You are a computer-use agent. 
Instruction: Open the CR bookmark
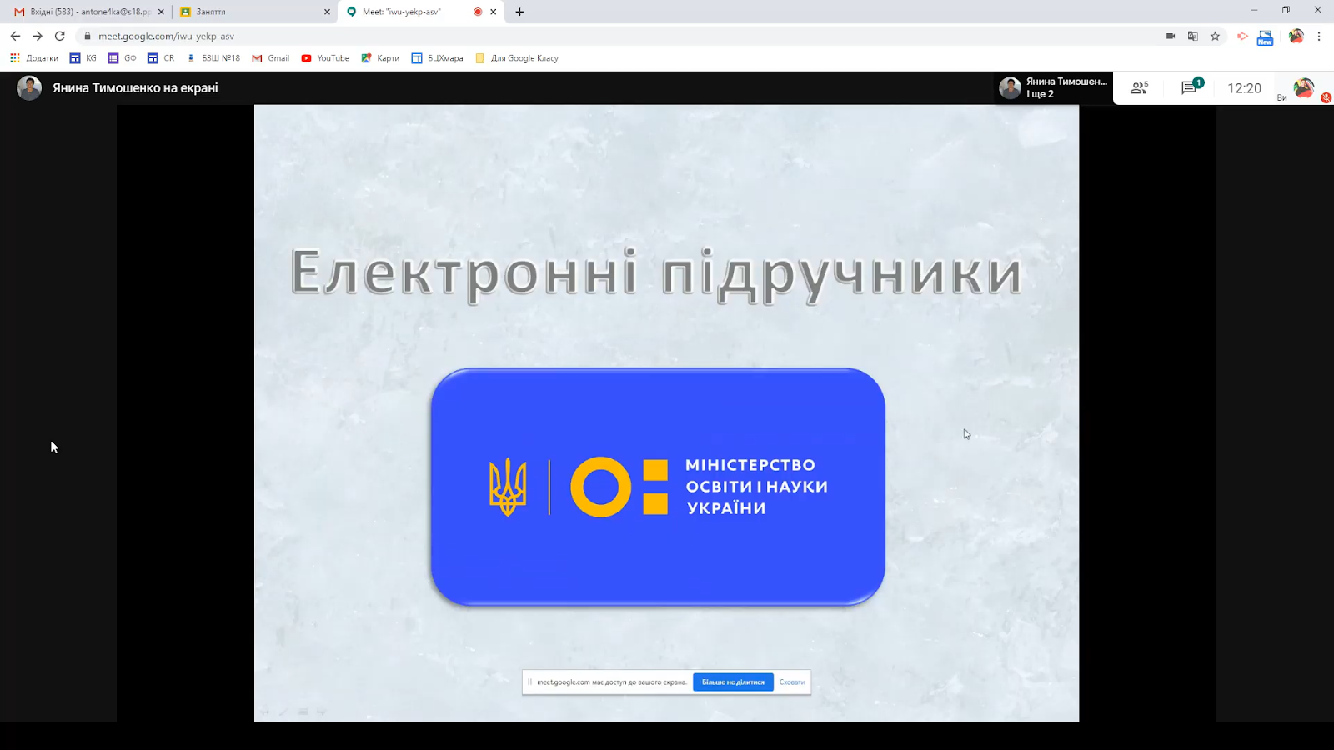tap(161, 58)
